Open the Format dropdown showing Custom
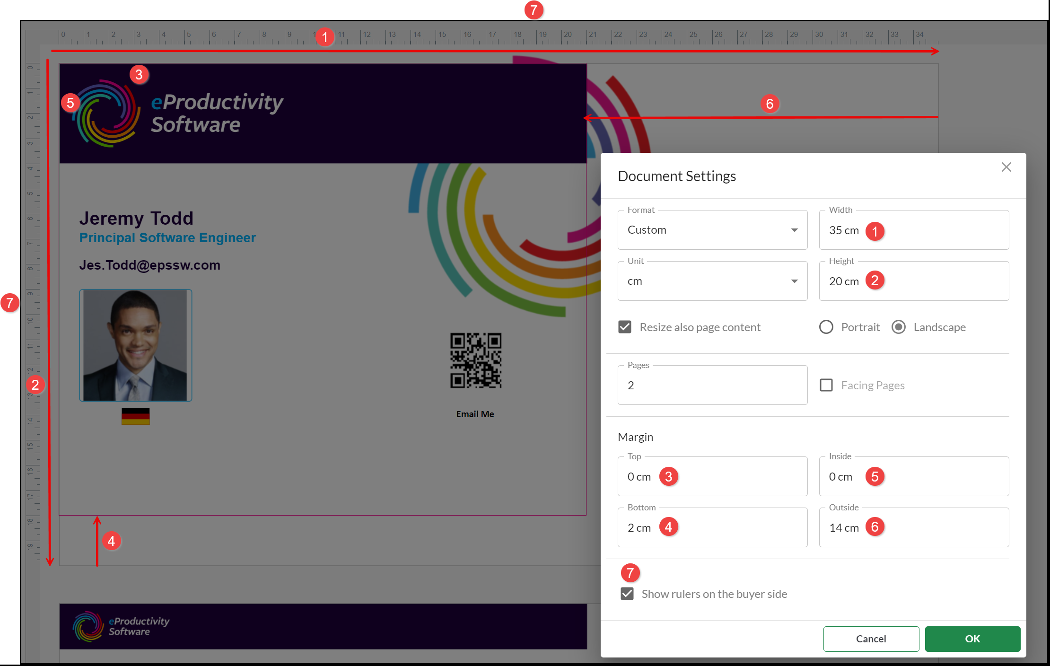1050x666 pixels. point(712,230)
